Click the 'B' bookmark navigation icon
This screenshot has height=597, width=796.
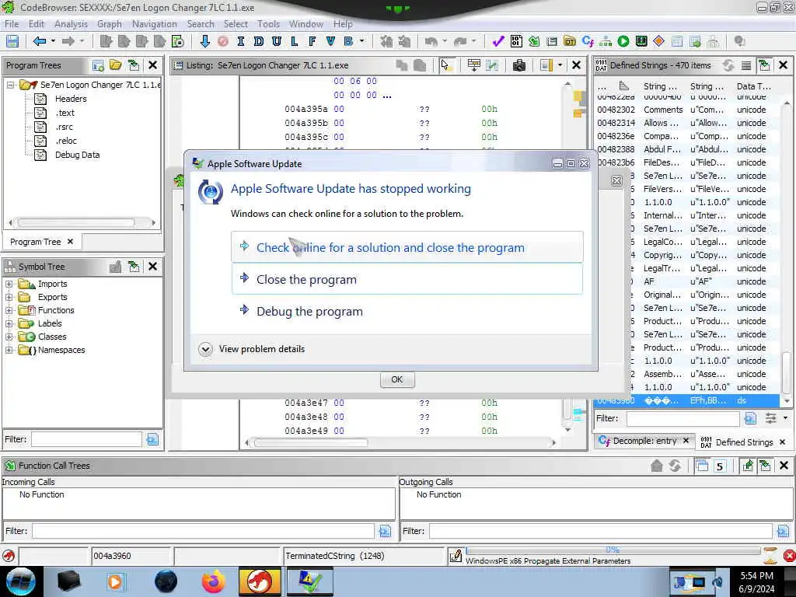coord(348,41)
